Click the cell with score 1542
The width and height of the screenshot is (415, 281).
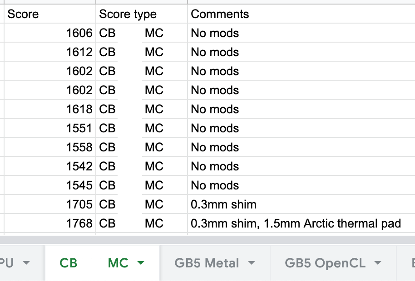click(50, 166)
